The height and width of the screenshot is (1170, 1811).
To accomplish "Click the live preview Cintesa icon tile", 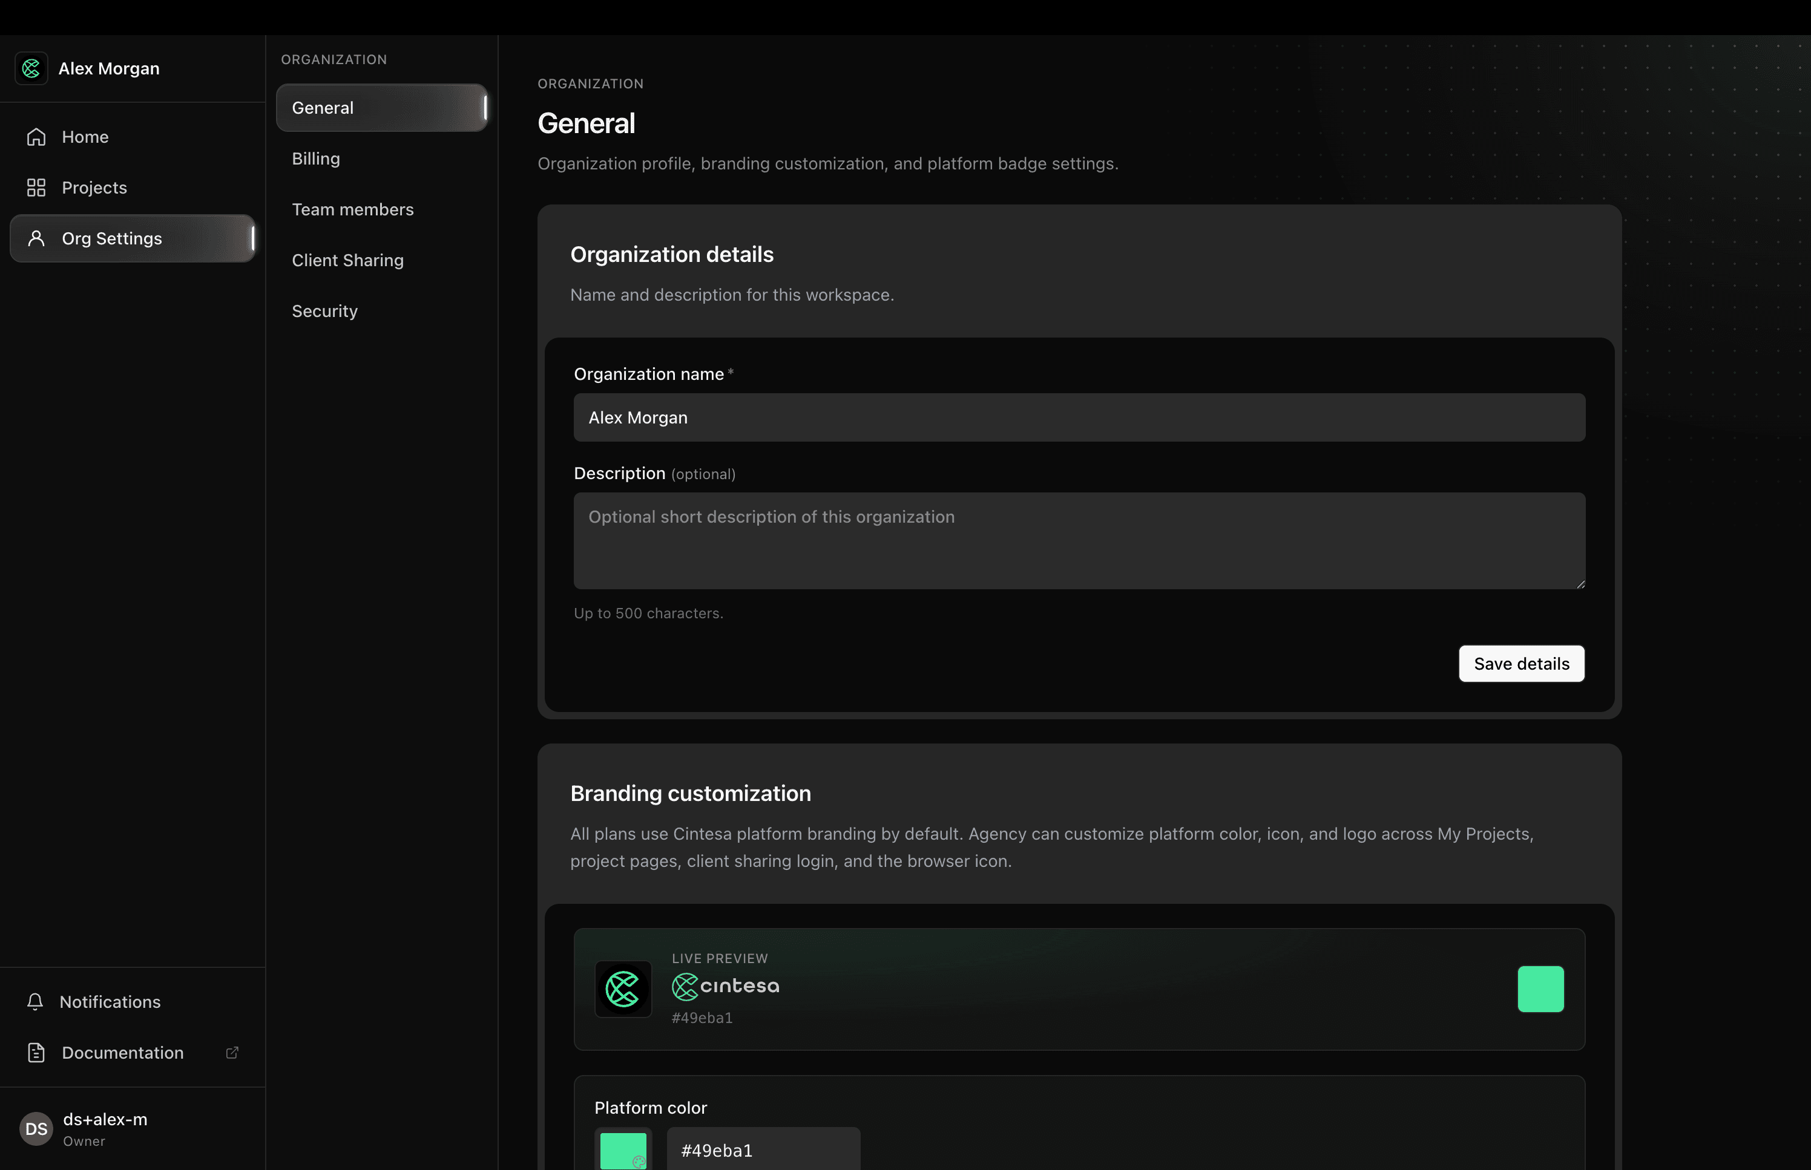I will coord(623,989).
